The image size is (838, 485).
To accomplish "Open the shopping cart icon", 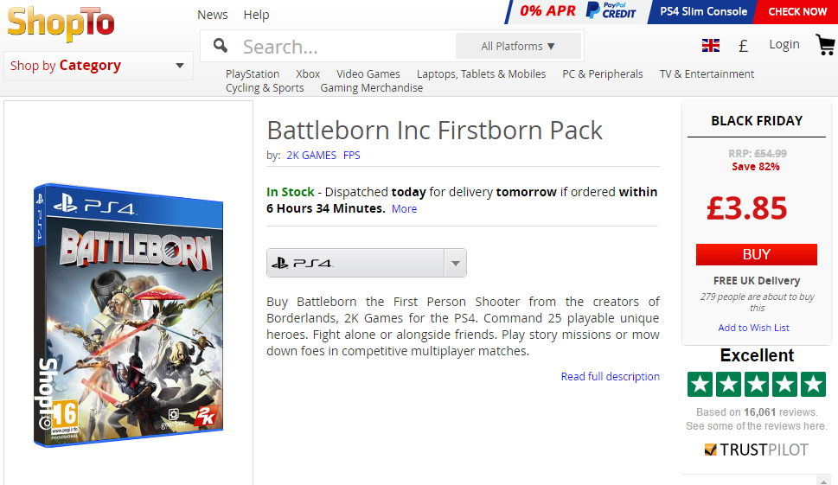I will (824, 45).
